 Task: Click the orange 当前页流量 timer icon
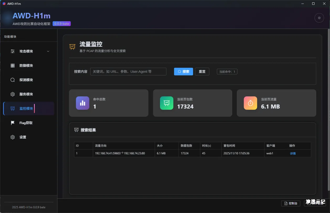(x=250, y=103)
